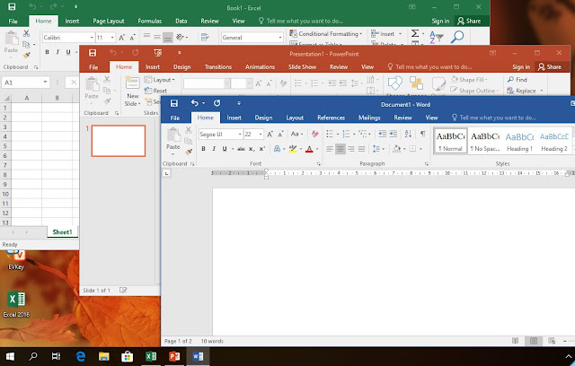Switch to Word's Layout tab
This screenshot has height=366, width=575.
pyautogui.click(x=295, y=118)
